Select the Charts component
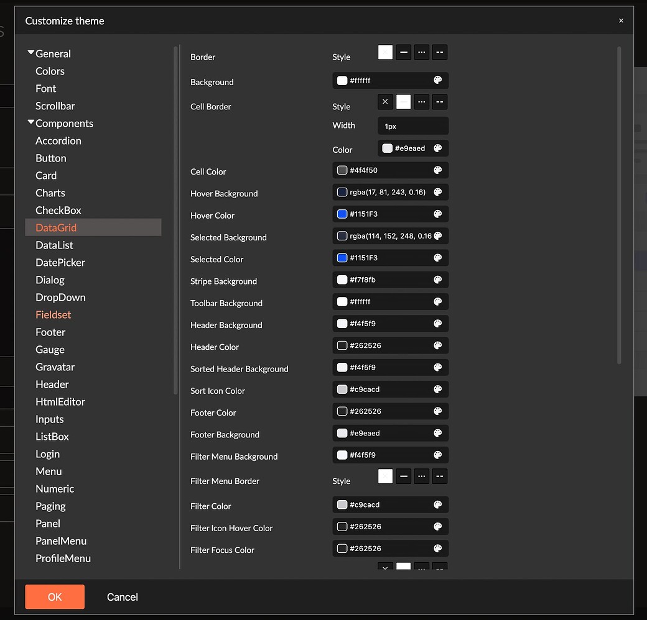The image size is (647, 620). coord(50,193)
